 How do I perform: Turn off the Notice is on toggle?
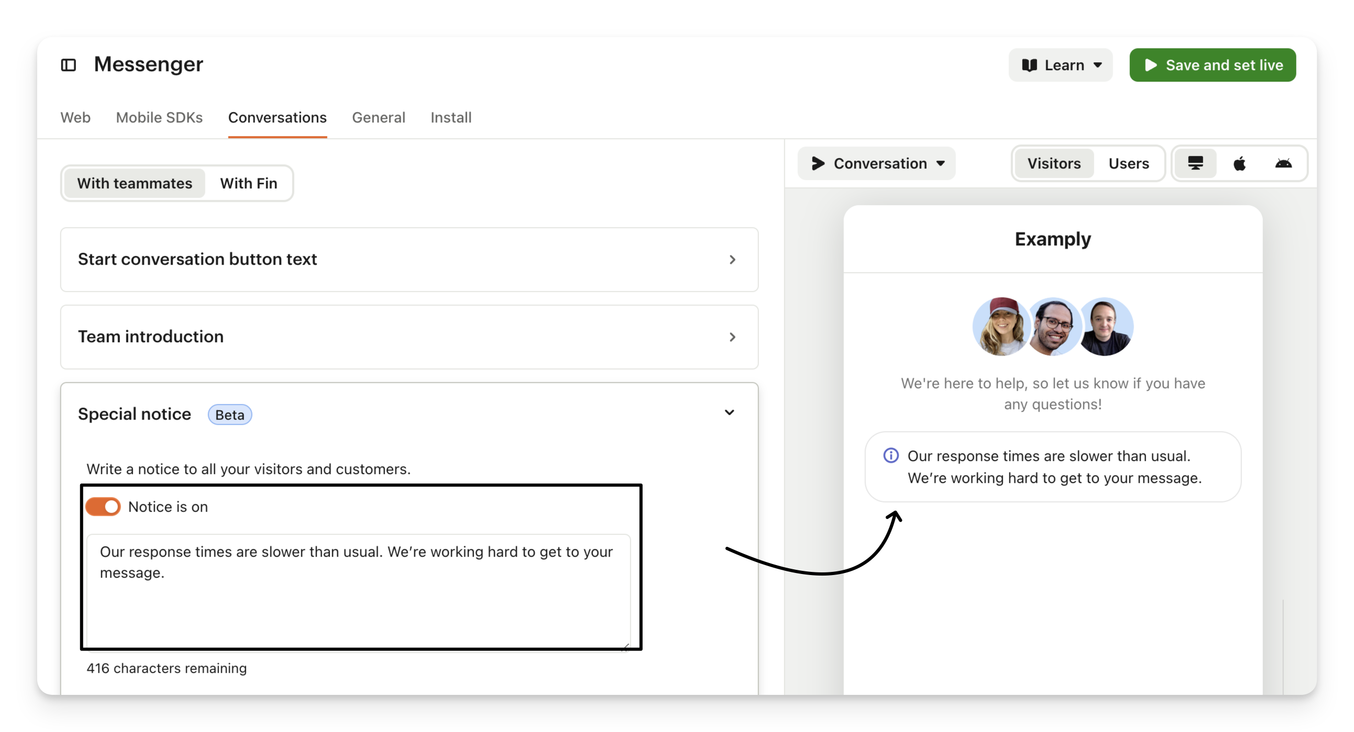[x=104, y=506]
